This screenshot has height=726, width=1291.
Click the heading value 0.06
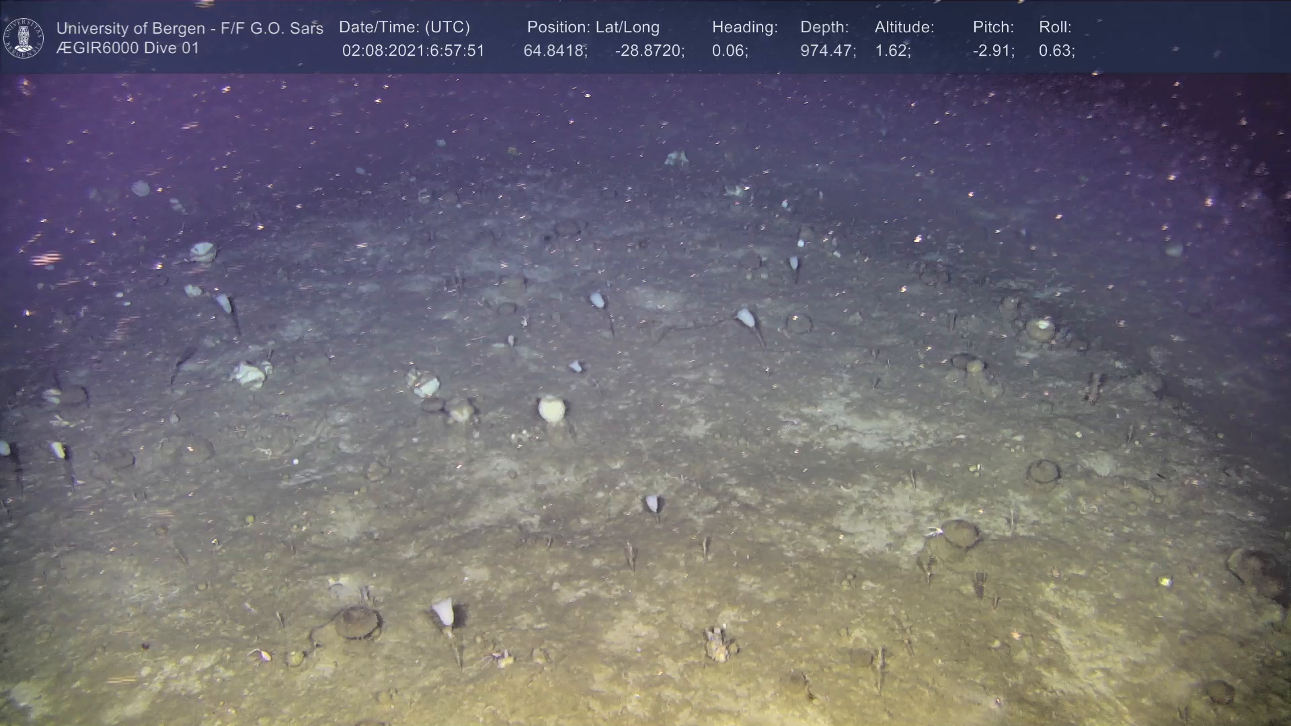(730, 51)
